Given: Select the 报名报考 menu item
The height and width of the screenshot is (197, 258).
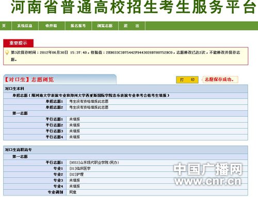Looking at the screenshot, I should 78,26.
